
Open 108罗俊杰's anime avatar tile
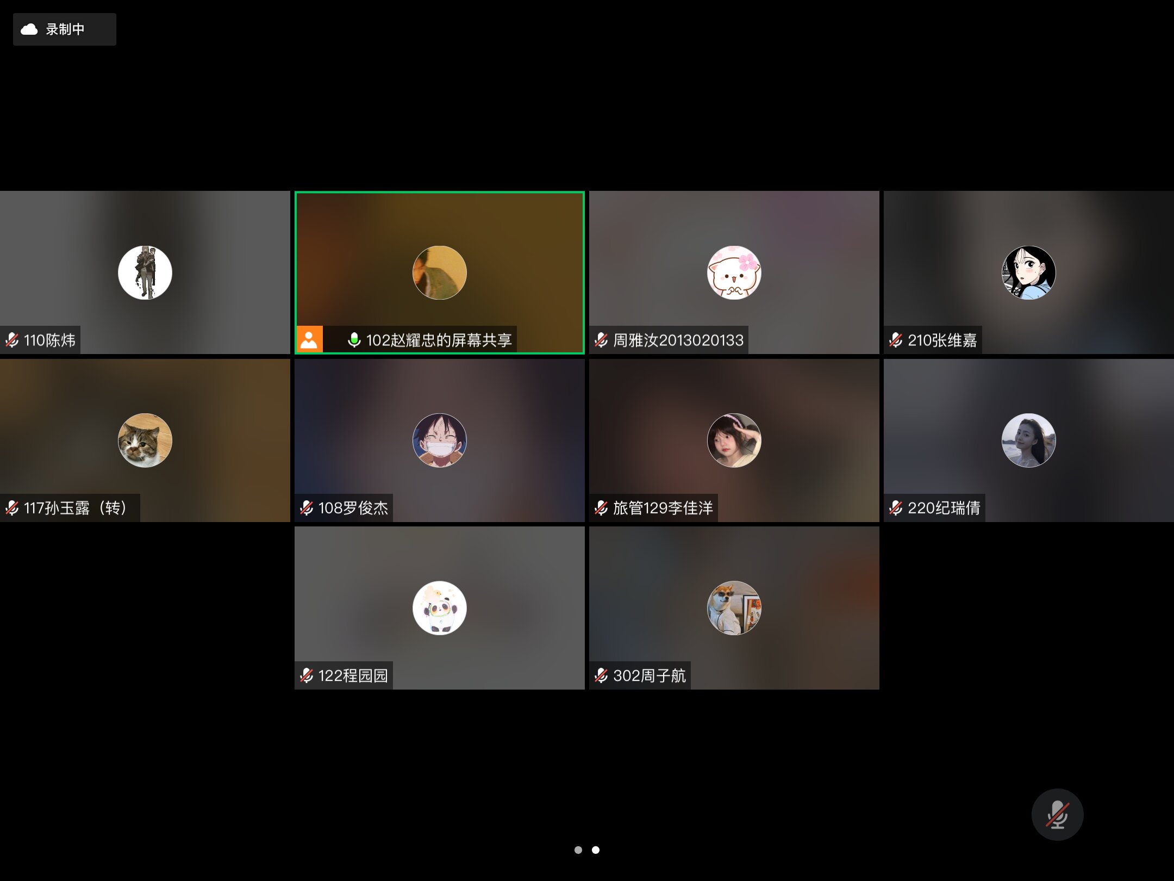[x=440, y=440]
